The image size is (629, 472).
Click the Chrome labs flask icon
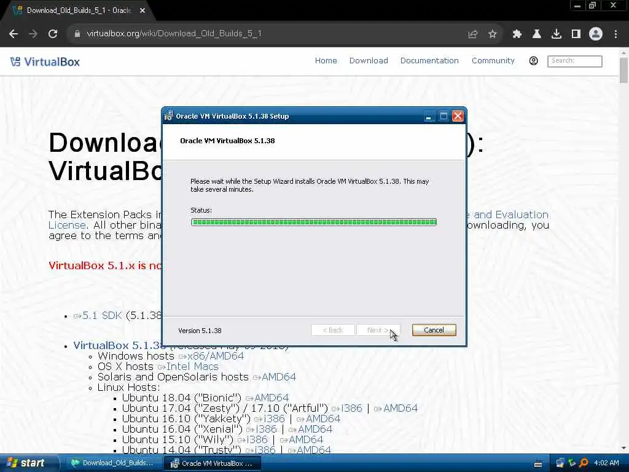click(x=537, y=34)
